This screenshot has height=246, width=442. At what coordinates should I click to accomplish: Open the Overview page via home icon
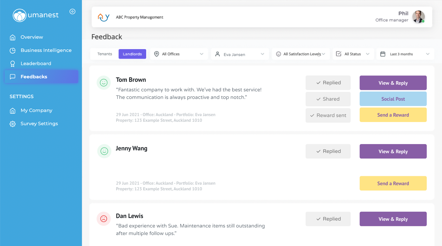click(x=13, y=37)
